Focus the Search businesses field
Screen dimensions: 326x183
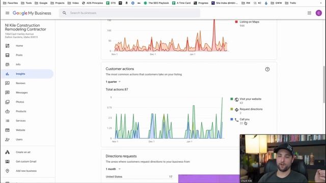(x=129, y=13)
